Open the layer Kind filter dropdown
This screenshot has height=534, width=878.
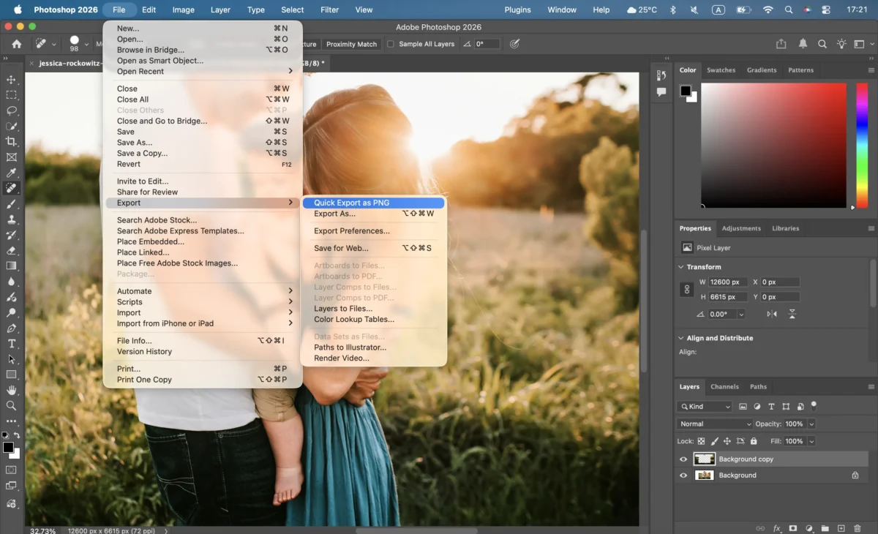(704, 407)
